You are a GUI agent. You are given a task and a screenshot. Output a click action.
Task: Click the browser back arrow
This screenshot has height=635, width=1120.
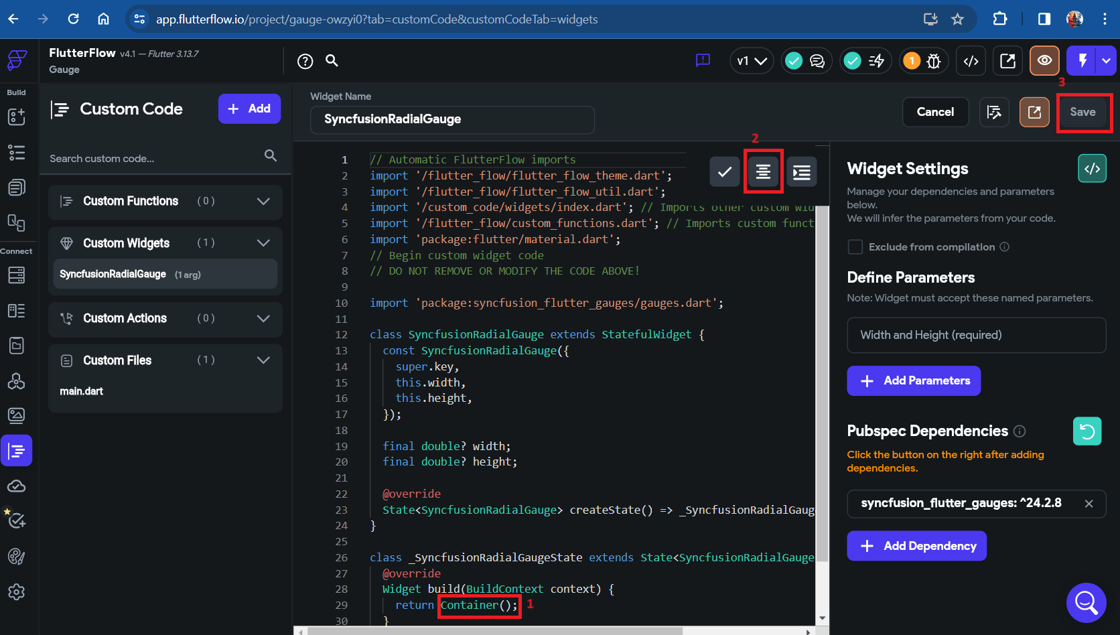click(x=13, y=19)
